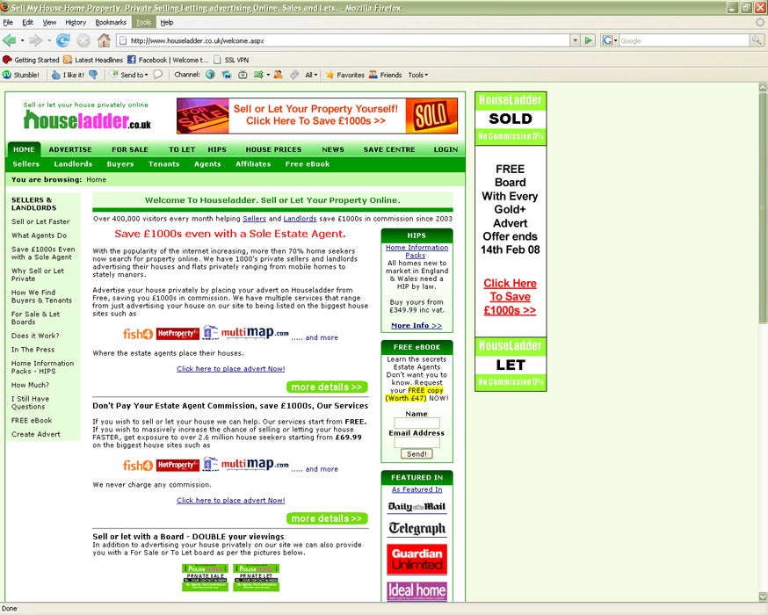Select the FOR SALE navigation tab
Screen dimensions: 768x615
(130, 149)
